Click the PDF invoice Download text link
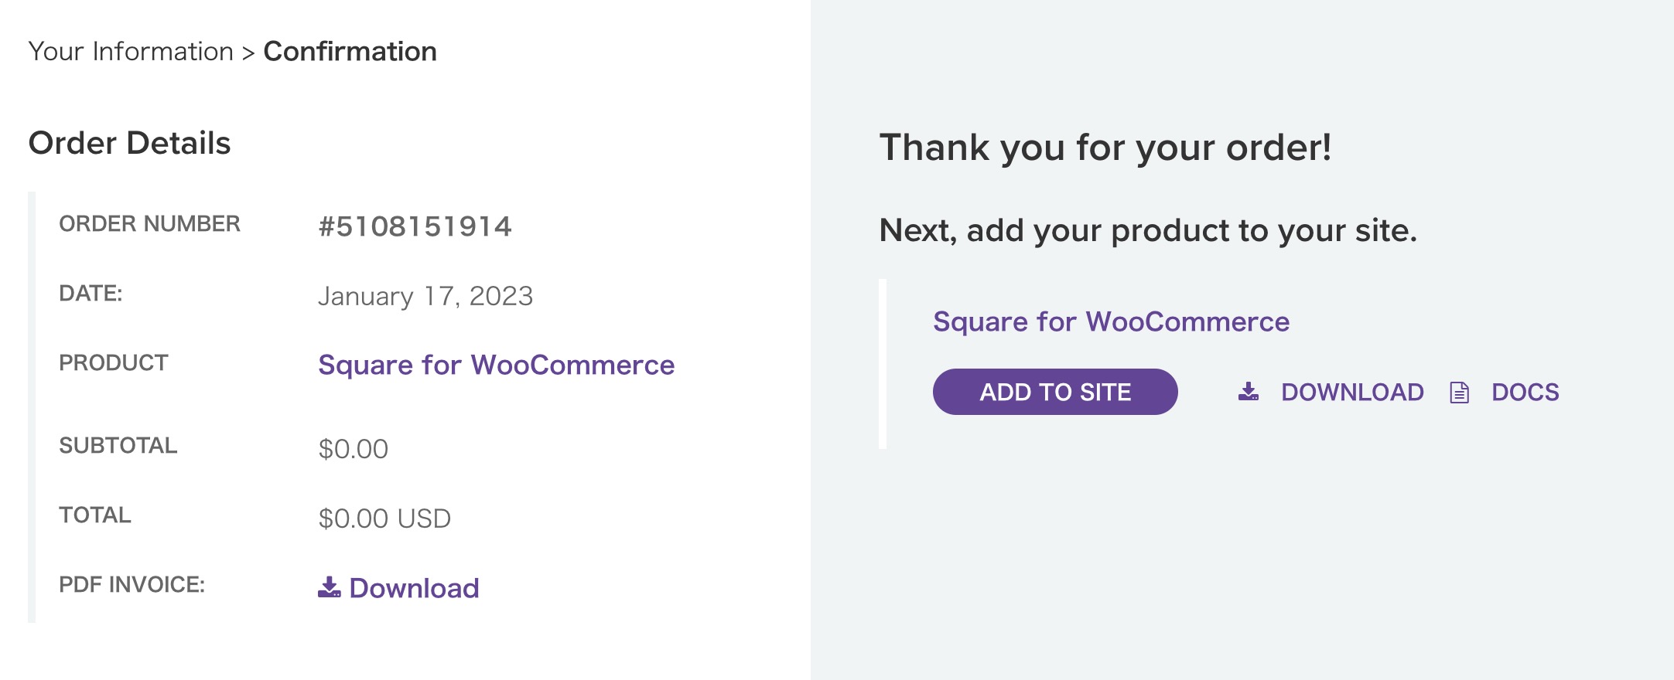This screenshot has width=1674, height=680. tap(414, 588)
